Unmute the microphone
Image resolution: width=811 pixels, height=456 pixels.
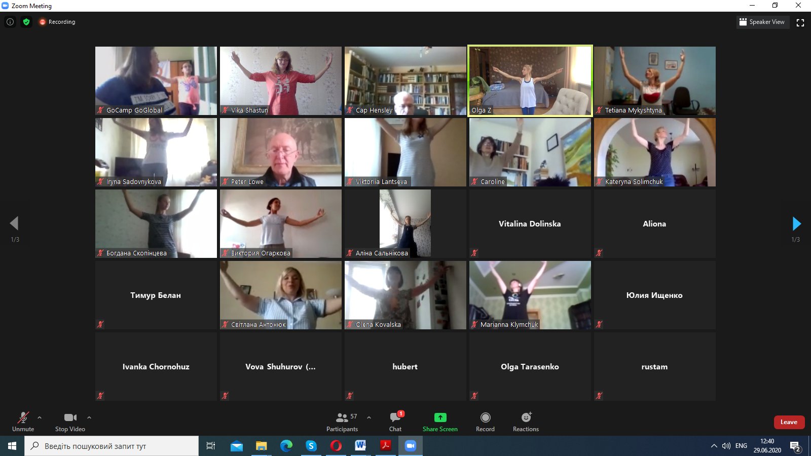[23, 422]
